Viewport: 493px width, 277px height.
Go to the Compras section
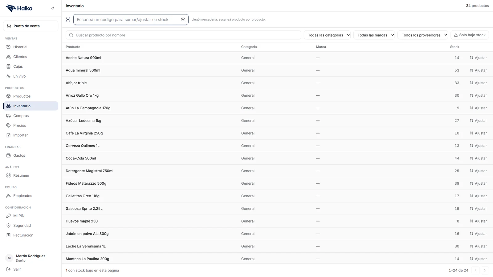[31, 116]
